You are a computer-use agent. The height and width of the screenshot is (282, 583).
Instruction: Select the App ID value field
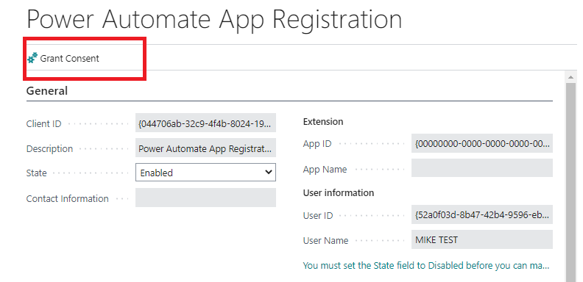pyautogui.click(x=482, y=143)
